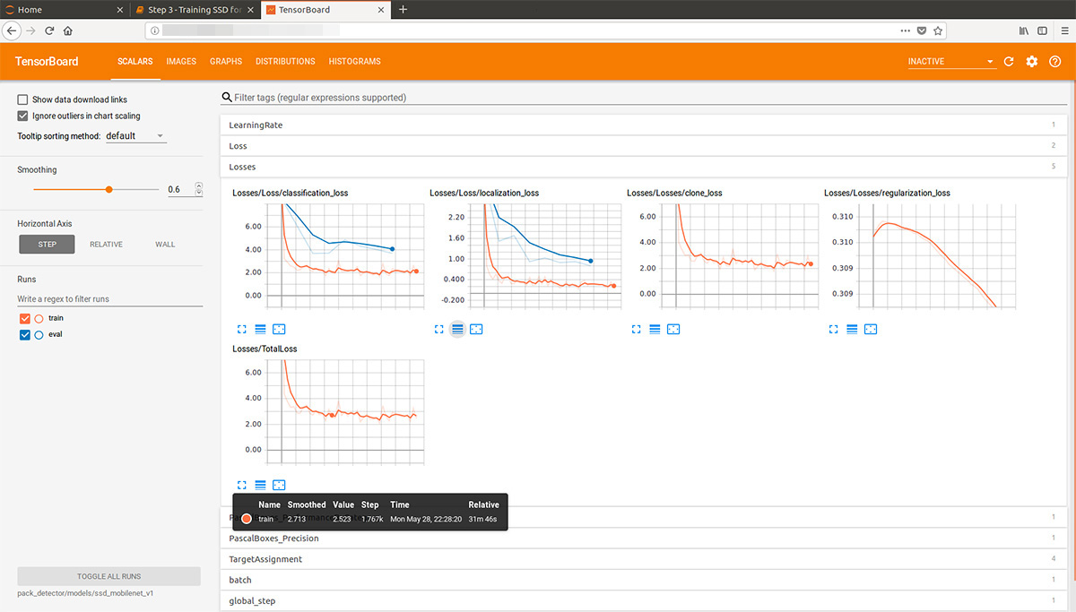The height and width of the screenshot is (612, 1076).
Task: Fit domain to data on localization_loss chart
Action: click(476, 330)
